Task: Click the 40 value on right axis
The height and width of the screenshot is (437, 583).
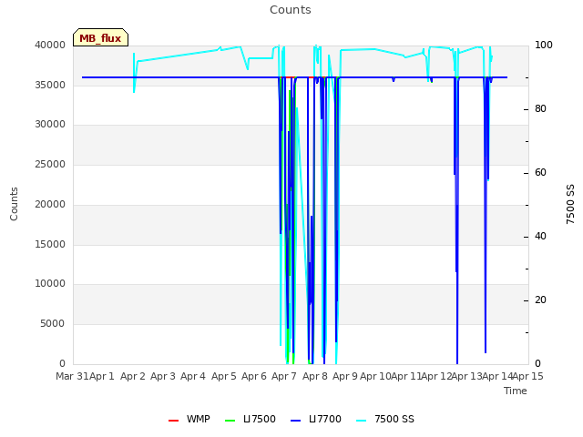Action: pos(540,237)
